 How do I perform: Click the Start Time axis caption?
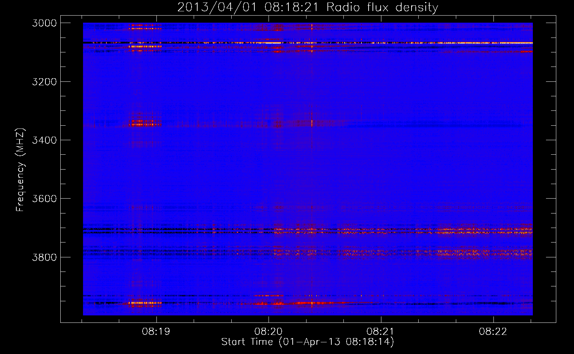click(x=308, y=342)
